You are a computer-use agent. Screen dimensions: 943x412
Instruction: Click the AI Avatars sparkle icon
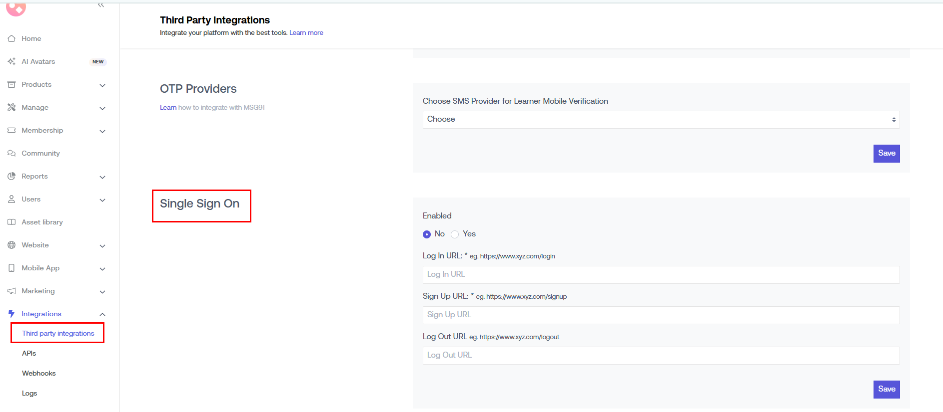pyautogui.click(x=11, y=61)
